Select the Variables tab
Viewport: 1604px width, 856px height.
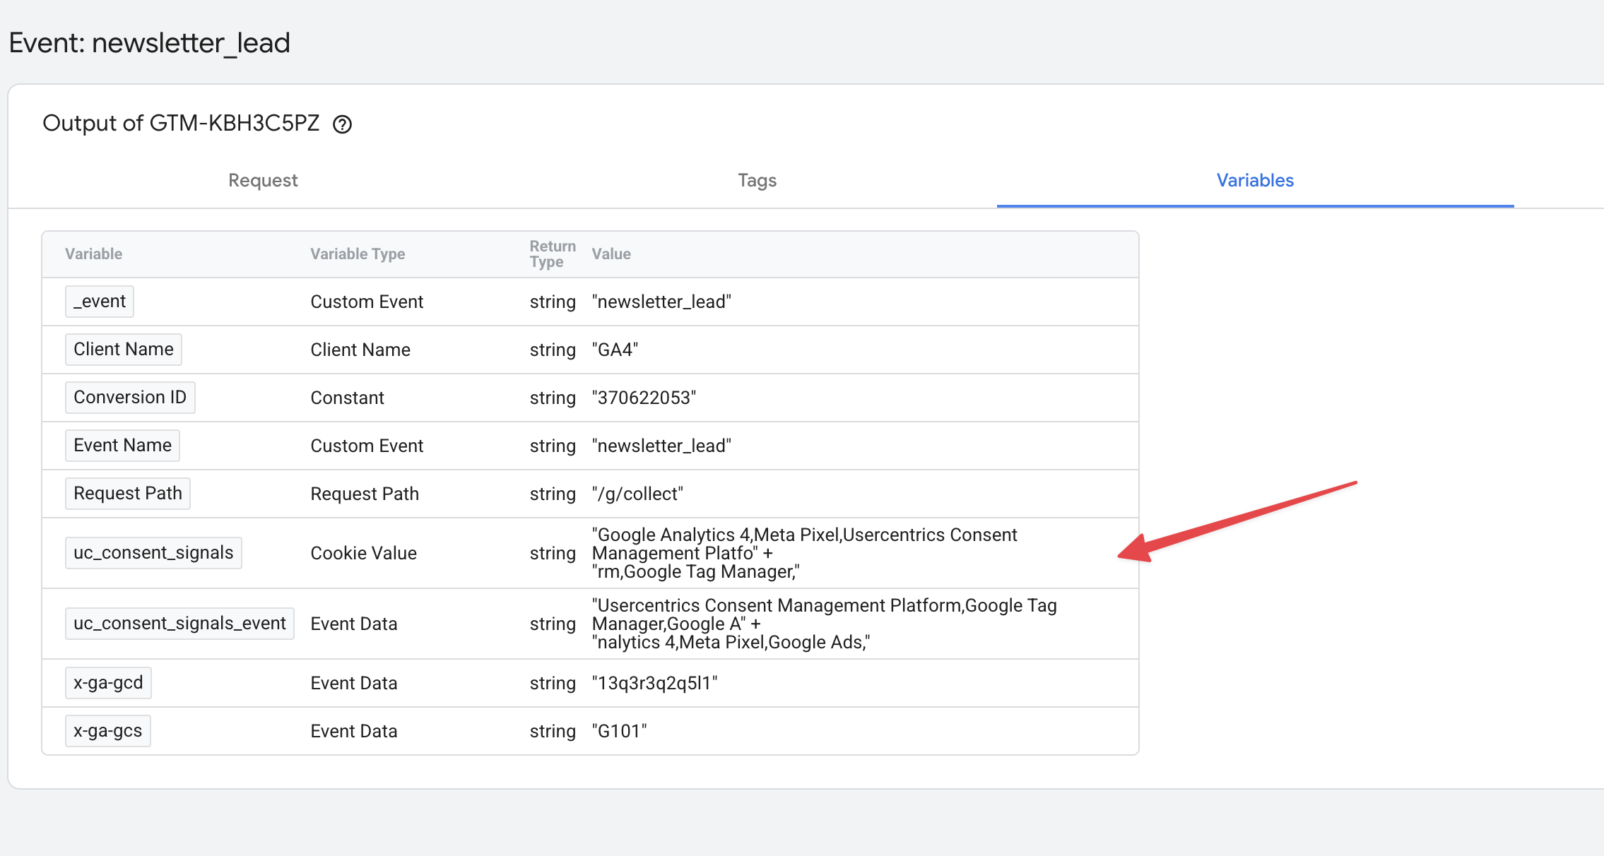tap(1255, 180)
